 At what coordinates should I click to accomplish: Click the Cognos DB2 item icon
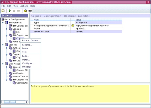coord(14,70)
